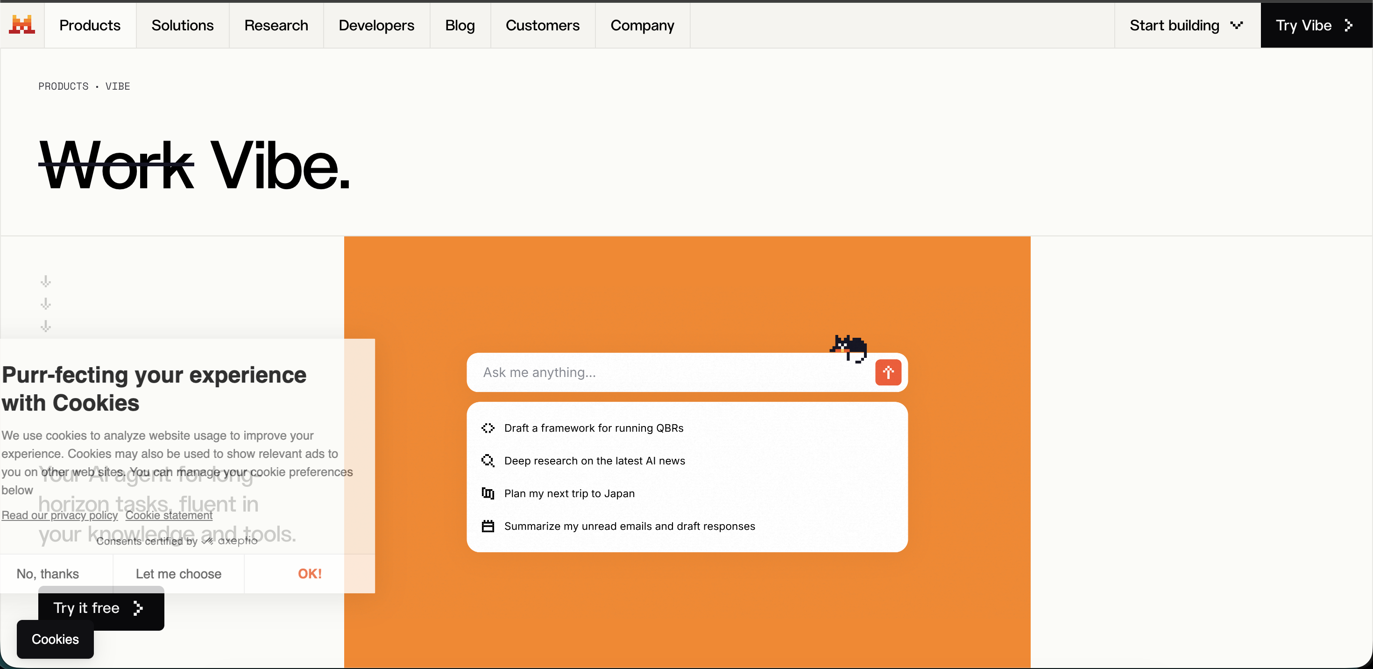Click the Work Vibe. headline
This screenshot has height=669, width=1373.
click(x=195, y=165)
